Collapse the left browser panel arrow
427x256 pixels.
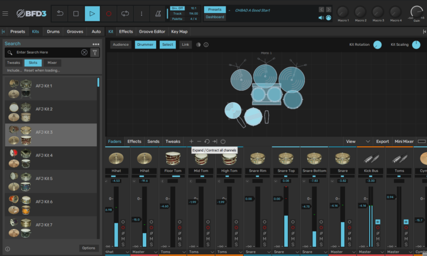3,32
